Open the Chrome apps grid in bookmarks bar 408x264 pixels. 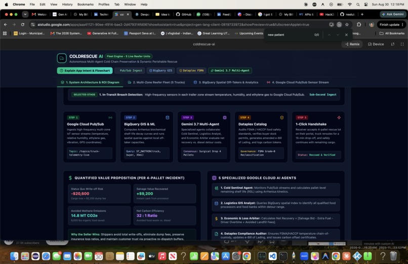point(5,33)
